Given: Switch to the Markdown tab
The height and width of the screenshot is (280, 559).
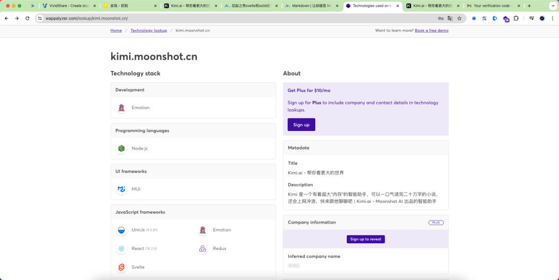Looking at the screenshot, I should [x=312, y=6].
